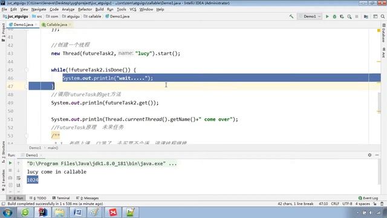Toggle read-only lock icon in status bar
387x218 pixels.
point(375,203)
